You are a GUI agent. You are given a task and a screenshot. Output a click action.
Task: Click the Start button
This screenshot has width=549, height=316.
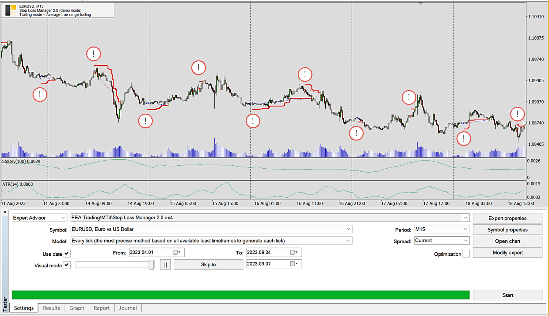pos(507,295)
